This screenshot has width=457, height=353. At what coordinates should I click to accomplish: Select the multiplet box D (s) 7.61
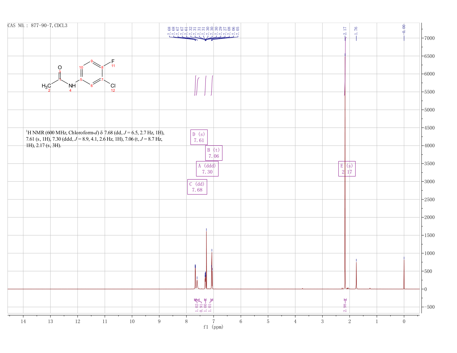(199, 137)
